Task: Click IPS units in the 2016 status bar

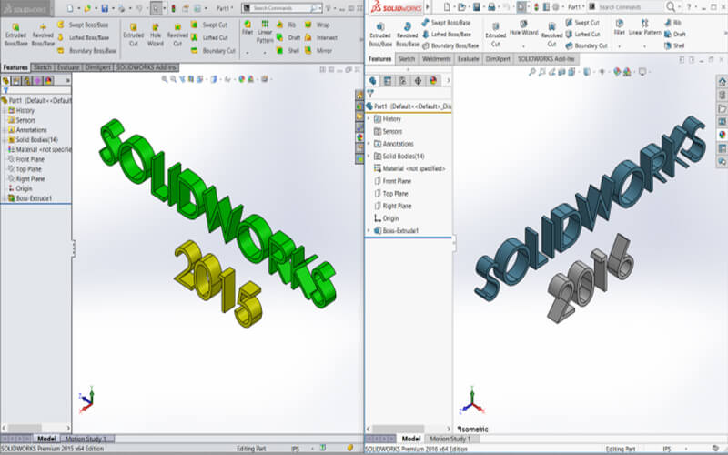Action: (x=667, y=449)
